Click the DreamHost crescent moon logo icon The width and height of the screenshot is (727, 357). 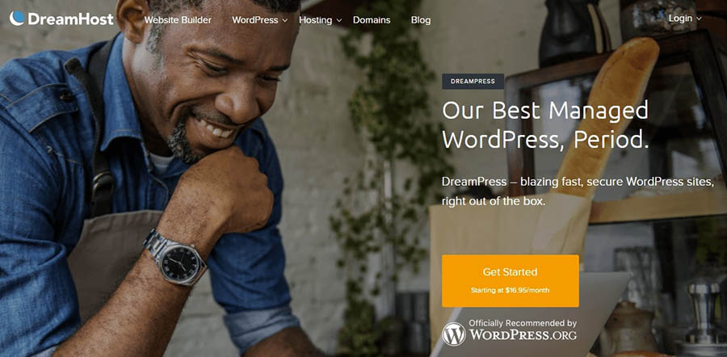[17, 18]
